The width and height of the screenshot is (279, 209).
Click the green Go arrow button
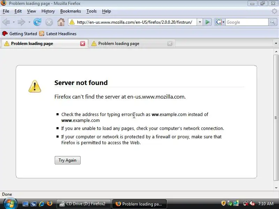coord(207,22)
